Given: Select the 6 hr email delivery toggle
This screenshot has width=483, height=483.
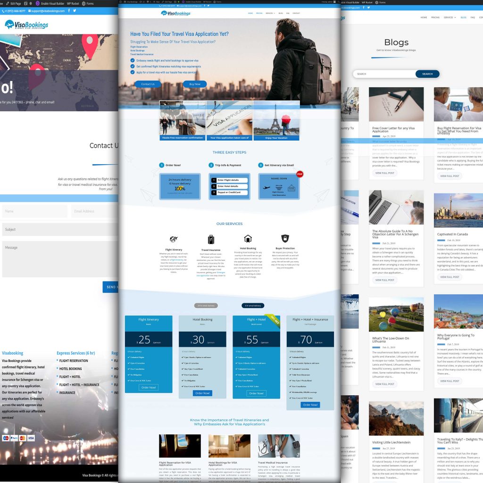Looking at the screenshot, I should (253, 306).
